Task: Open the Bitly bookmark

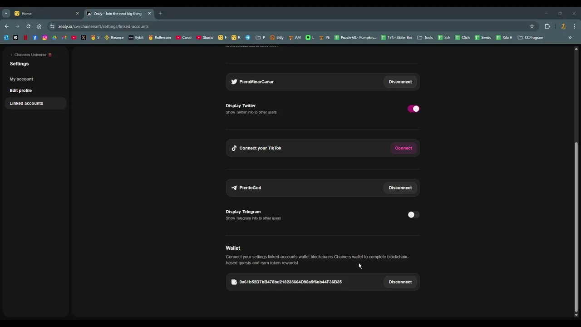Action: (277, 38)
